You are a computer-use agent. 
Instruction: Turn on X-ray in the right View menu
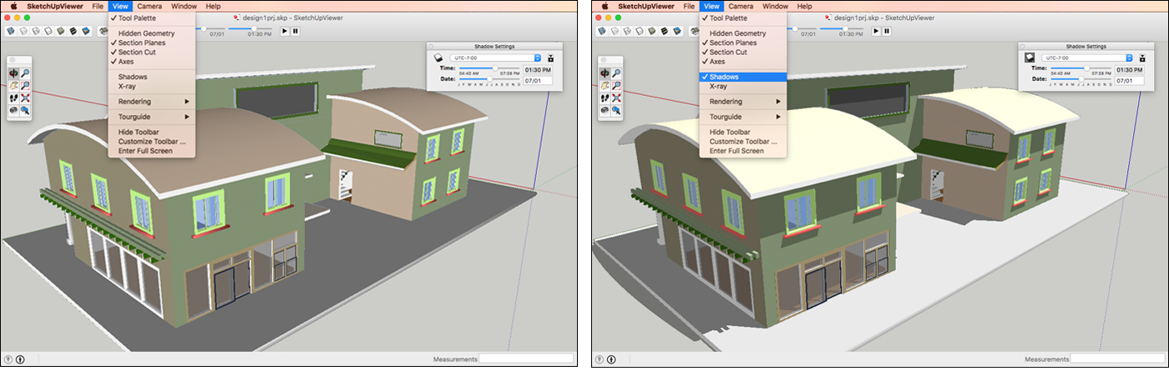[x=720, y=86]
